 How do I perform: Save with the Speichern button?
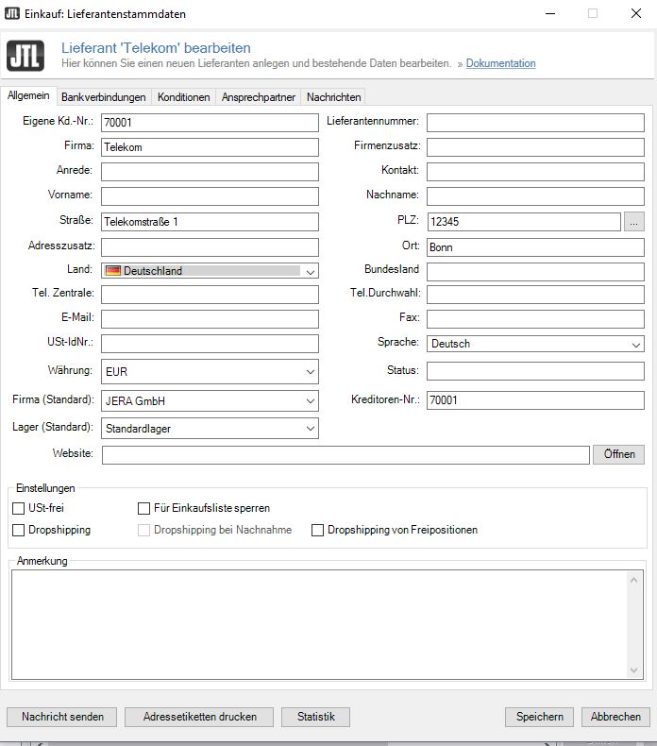pyautogui.click(x=540, y=717)
